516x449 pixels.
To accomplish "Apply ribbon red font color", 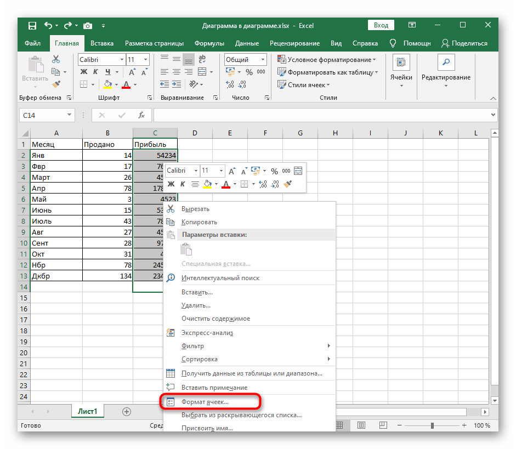I will point(126,84).
